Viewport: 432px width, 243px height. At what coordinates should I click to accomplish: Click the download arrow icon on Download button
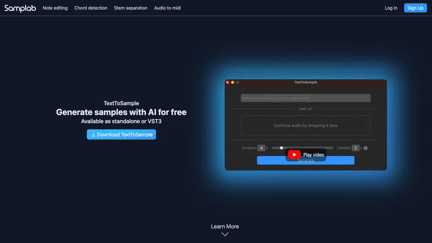click(93, 135)
